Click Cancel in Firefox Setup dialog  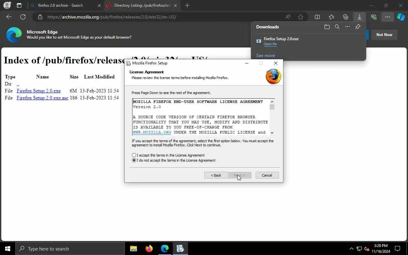(x=267, y=175)
